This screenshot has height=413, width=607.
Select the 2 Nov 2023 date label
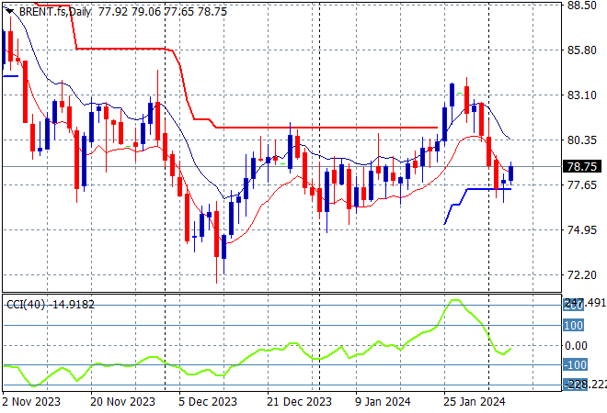pos(33,402)
